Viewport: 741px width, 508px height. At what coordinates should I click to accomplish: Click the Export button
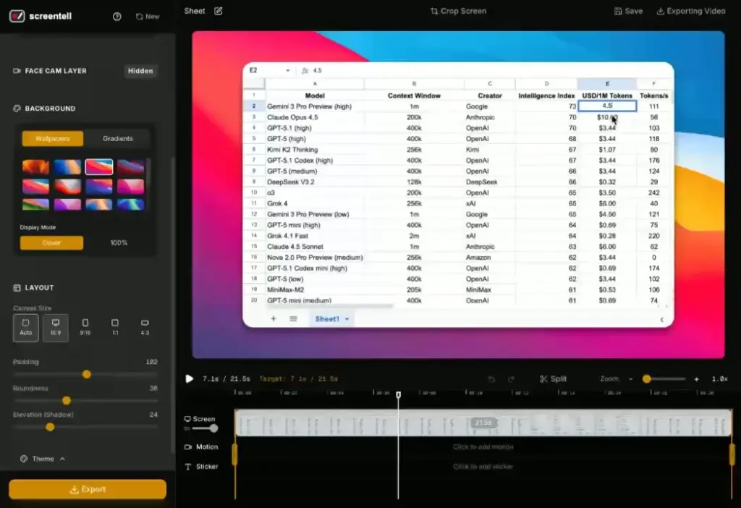point(86,489)
